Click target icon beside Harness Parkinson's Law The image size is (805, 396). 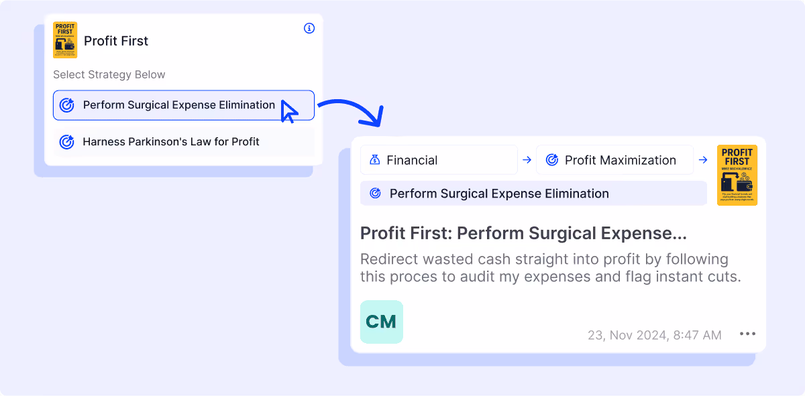(x=66, y=142)
